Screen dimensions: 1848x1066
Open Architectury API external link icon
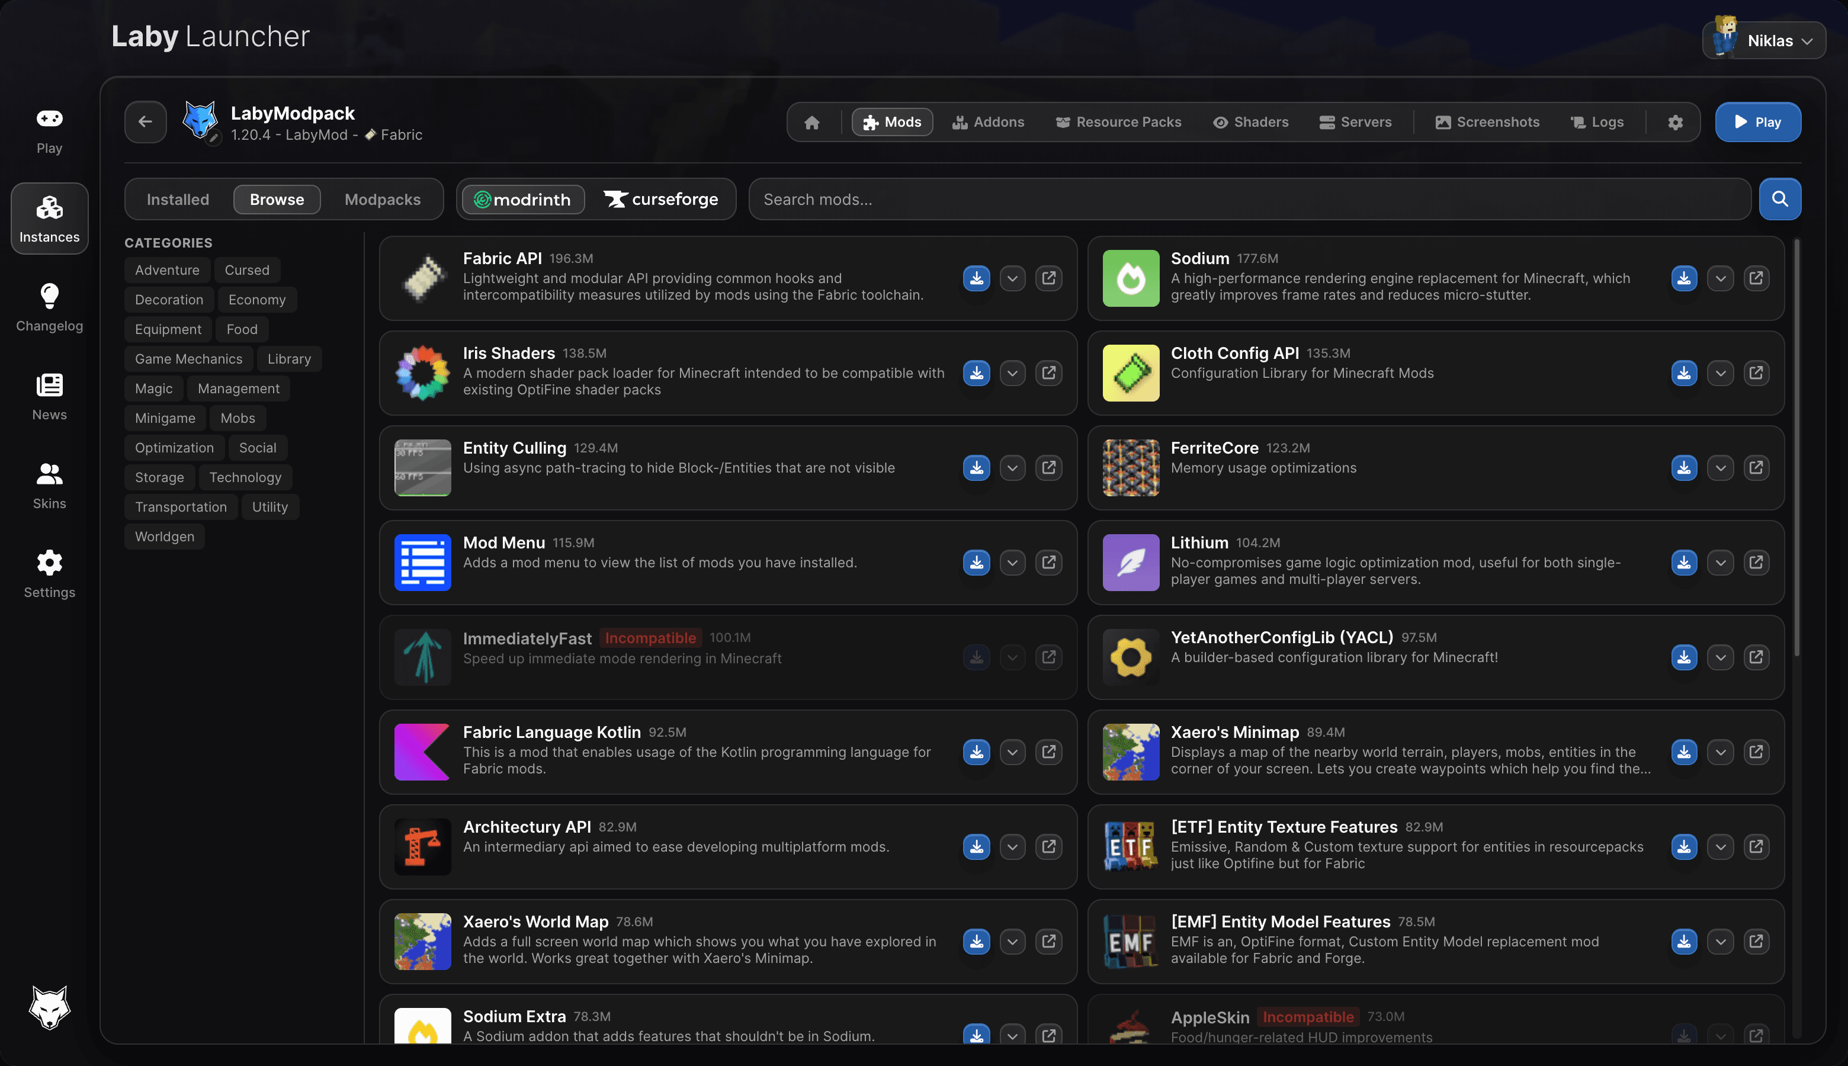pyautogui.click(x=1048, y=846)
